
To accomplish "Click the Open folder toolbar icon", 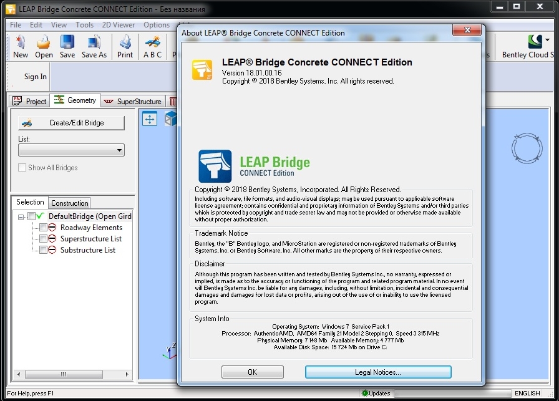I will 44,42.
